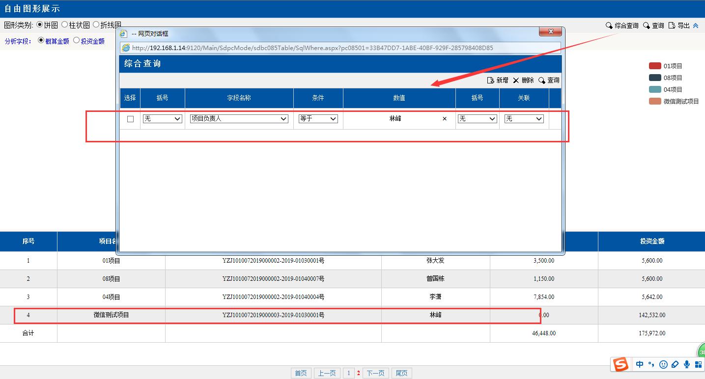This screenshot has height=379, width=705.
Task: Click the red 01项目 legend swatch
Action: pyautogui.click(x=655, y=66)
